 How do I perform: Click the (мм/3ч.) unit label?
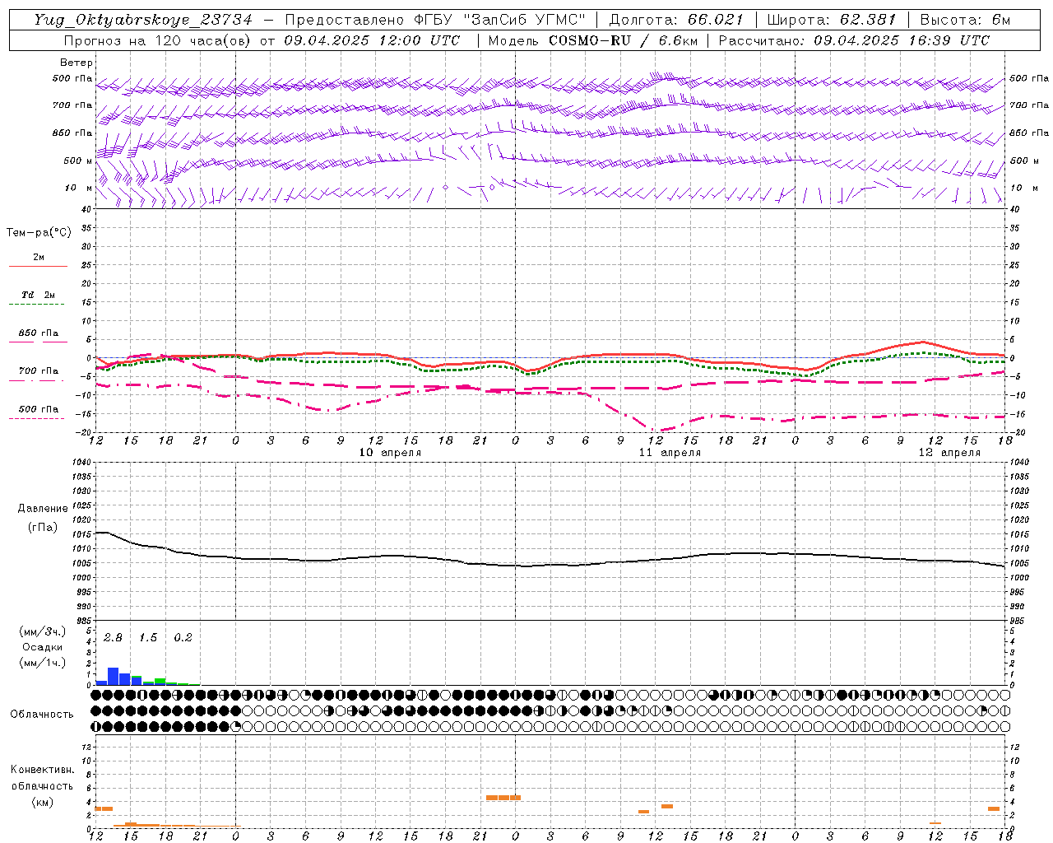[x=43, y=632]
